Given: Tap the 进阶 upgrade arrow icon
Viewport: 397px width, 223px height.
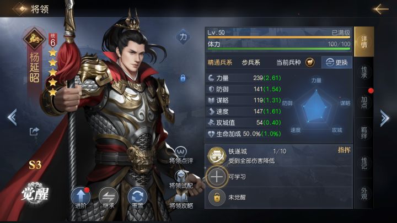Looking at the screenshot, I should point(81,196).
